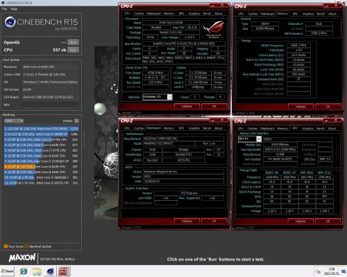Open About tab in top-left CPU-Z window
This screenshot has width=347, height=277.
(x=219, y=14)
